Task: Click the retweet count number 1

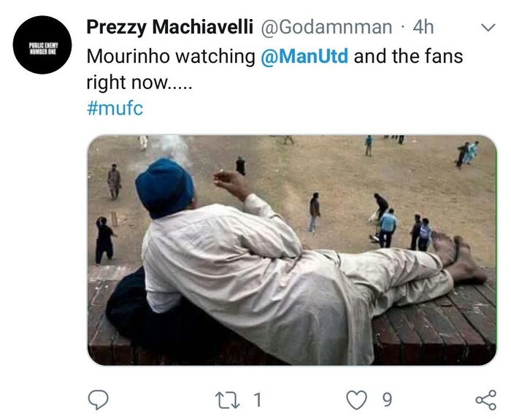Action: tap(257, 399)
